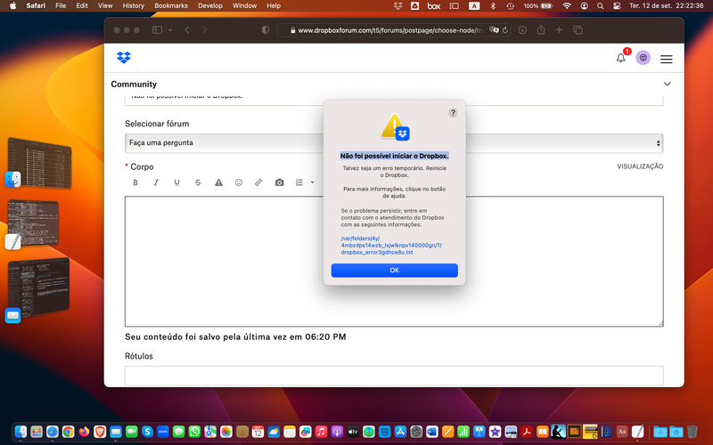The width and height of the screenshot is (713, 445).
Task: Click the Italic formatting icon
Action: click(156, 182)
